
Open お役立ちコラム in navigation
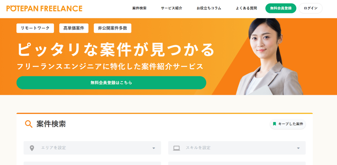(209, 8)
